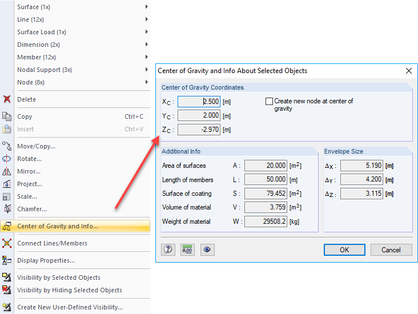Open units and decimals 0.00 icon
418x314 pixels.
point(187,249)
